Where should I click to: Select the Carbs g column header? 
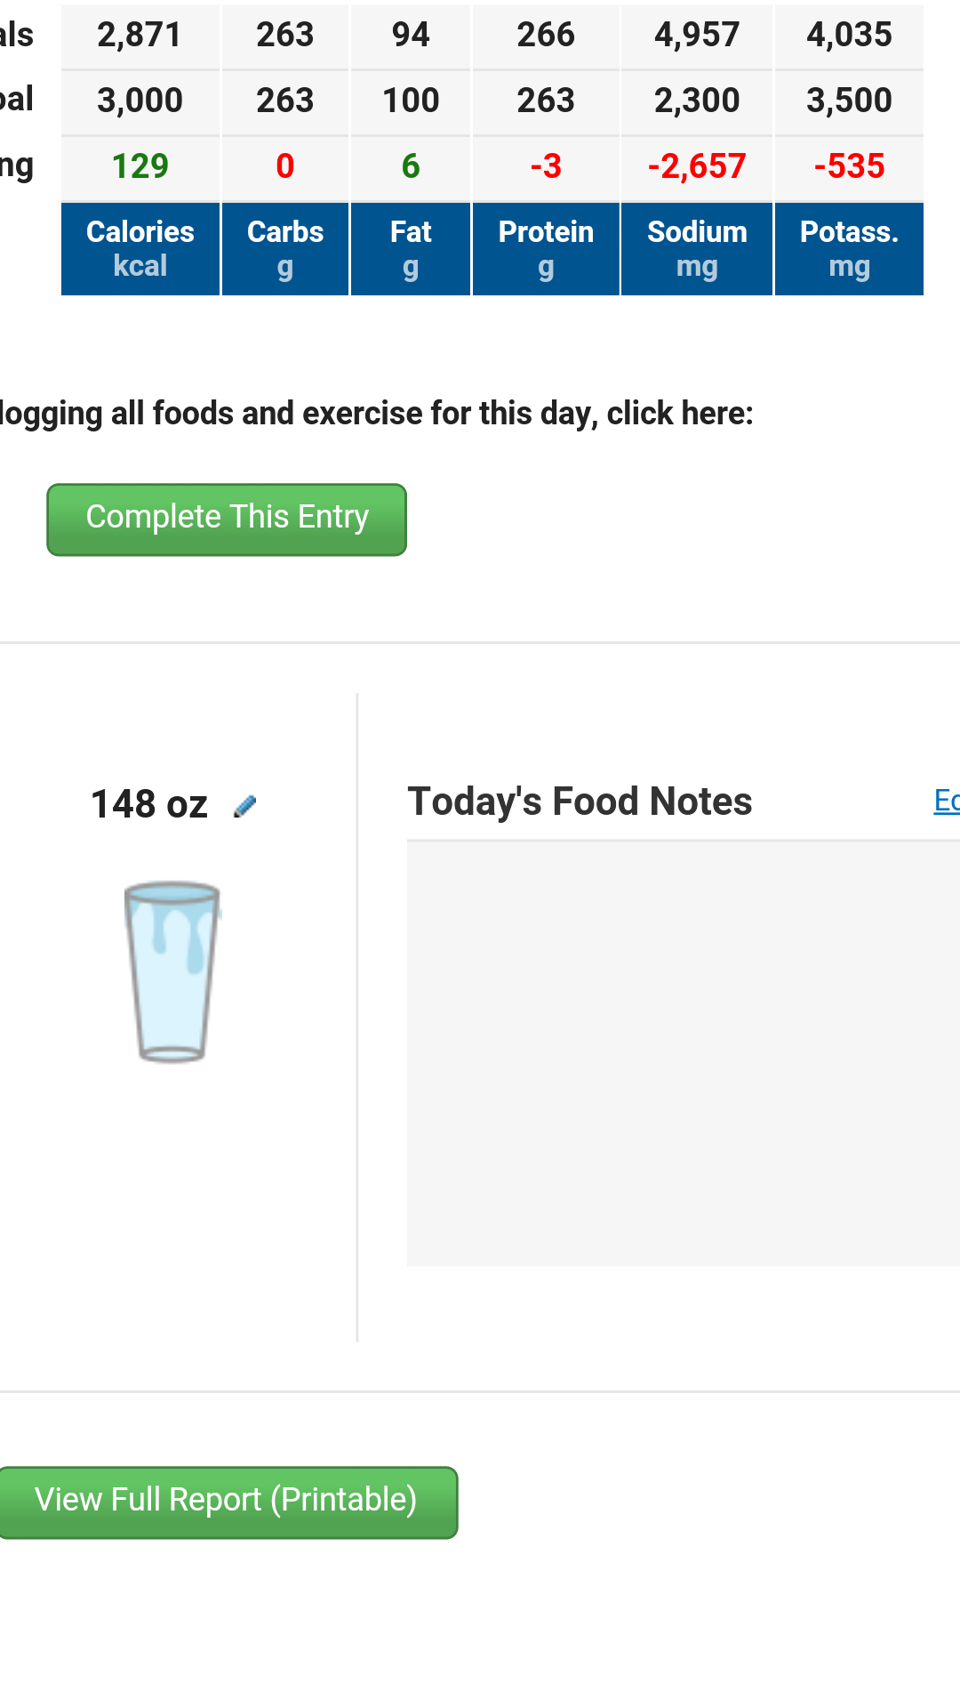285,249
